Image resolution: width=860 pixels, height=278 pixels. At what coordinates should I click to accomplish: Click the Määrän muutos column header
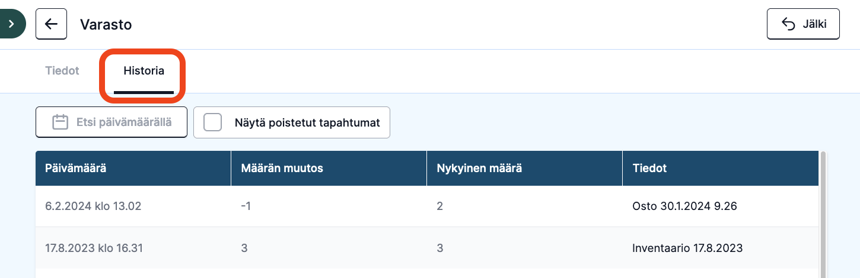click(x=329, y=168)
